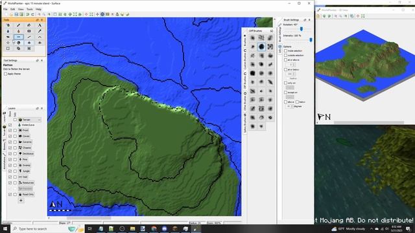Select the Pencil tool in Tools panel

[x=19, y=25]
